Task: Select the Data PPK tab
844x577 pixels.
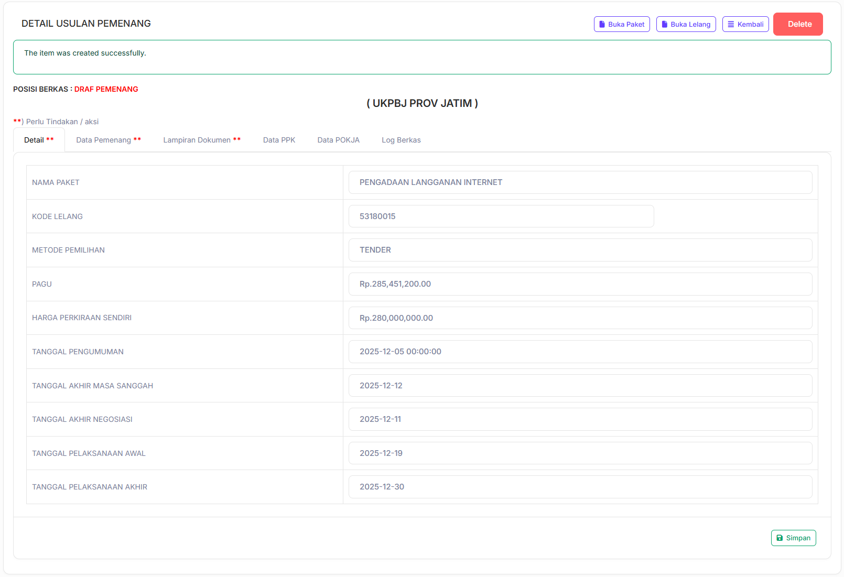Action: pyautogui.click(x=279, y=140)
